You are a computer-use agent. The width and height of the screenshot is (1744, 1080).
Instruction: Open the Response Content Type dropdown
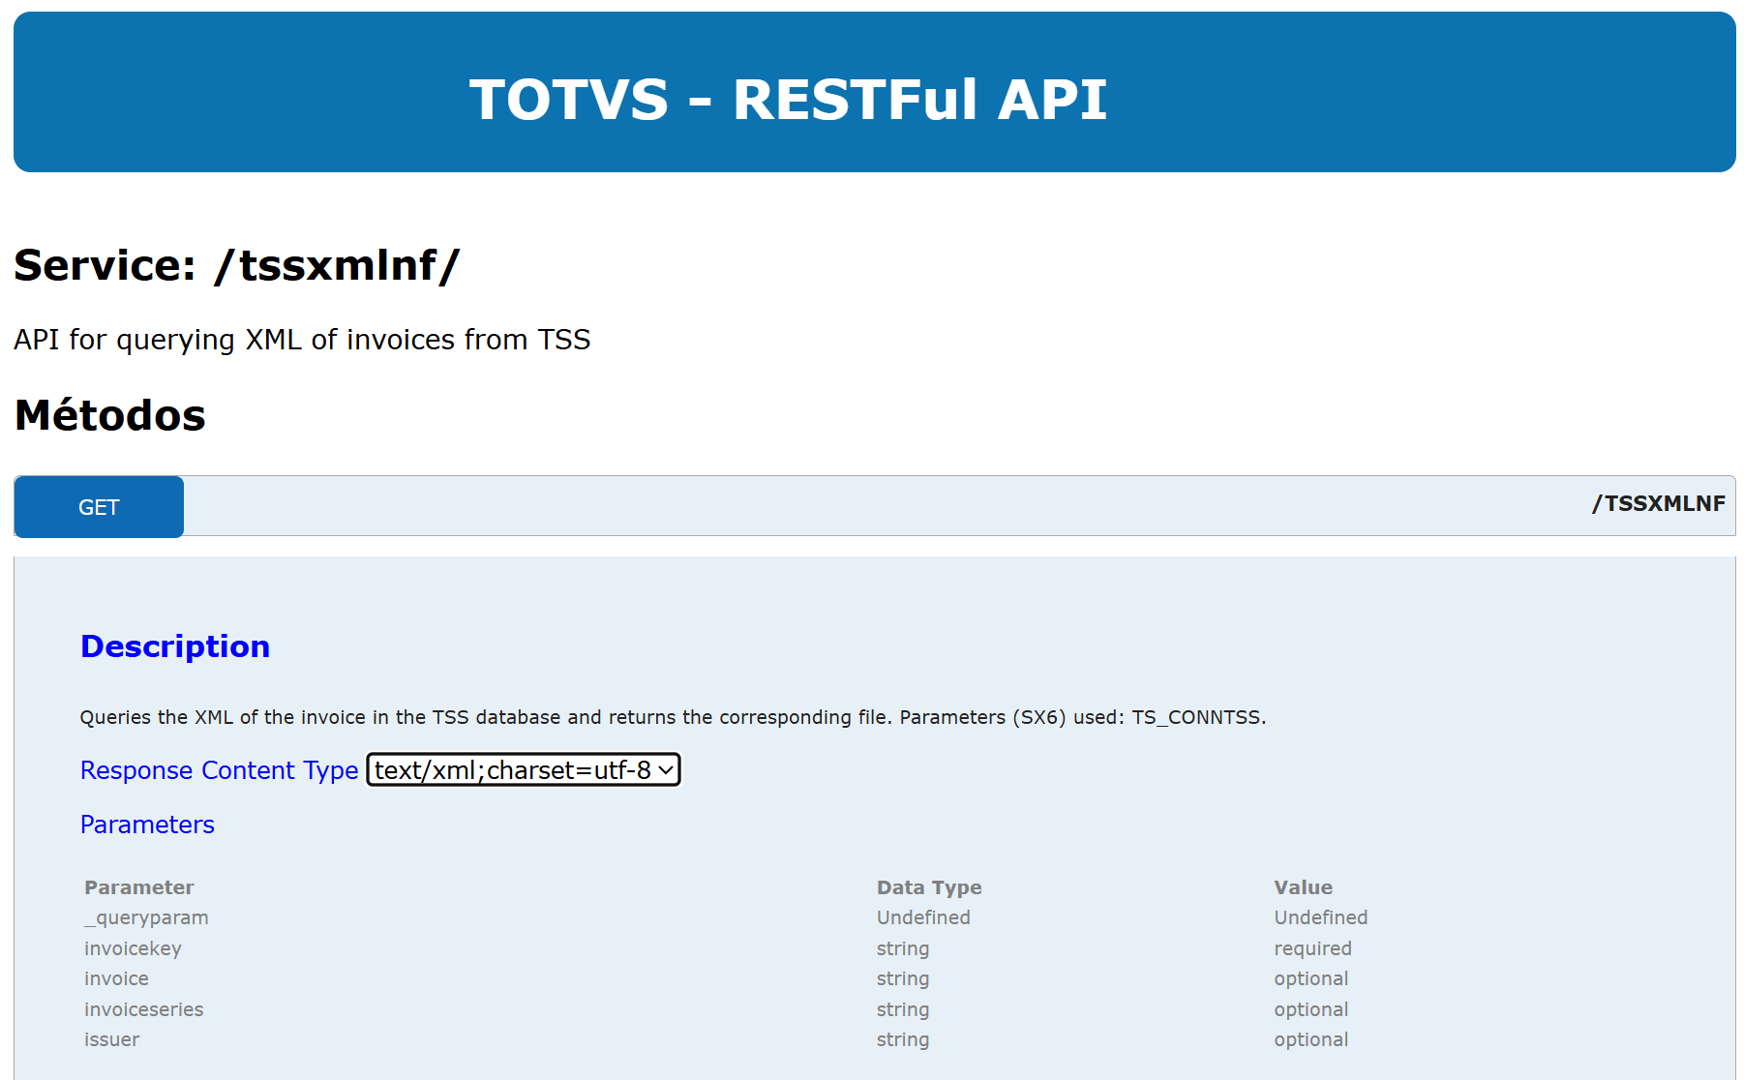point(524,770)
